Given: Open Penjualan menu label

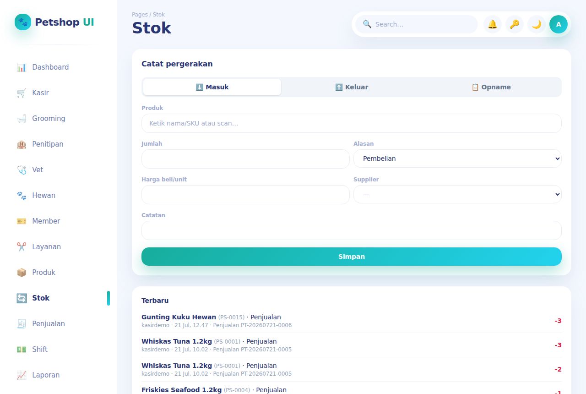Looking at the screenshot, I should click(x=49, y=324).
